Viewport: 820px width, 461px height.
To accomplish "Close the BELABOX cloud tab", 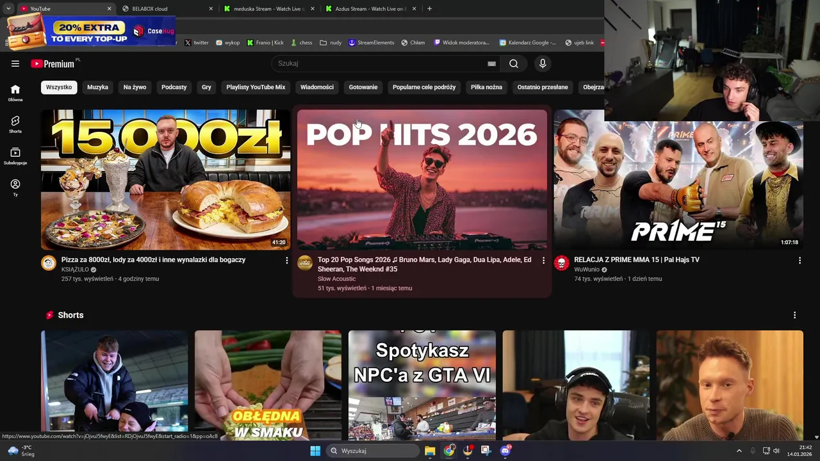I will point(211,9).
